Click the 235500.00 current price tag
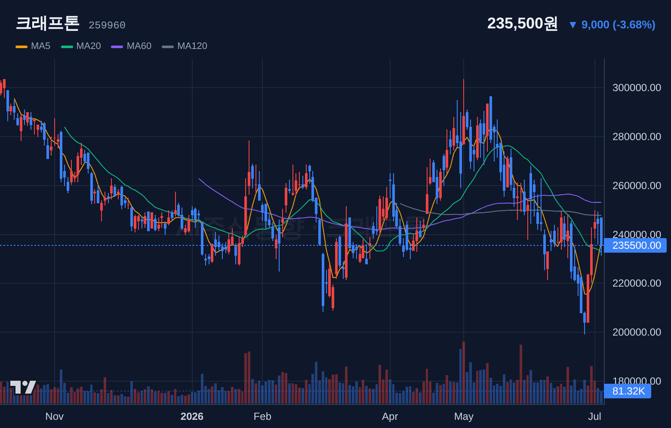Screen dimensions: 671x428 pyautogui.click(x=635, y=245)
